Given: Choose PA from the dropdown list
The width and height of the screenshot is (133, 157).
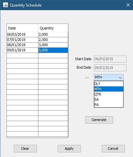Looking at the screenshot, I should [x=109, y=105].
